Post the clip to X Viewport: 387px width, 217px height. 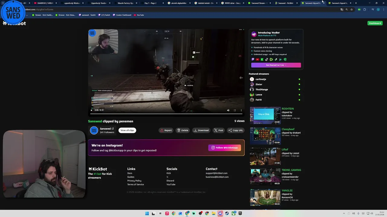219,130
